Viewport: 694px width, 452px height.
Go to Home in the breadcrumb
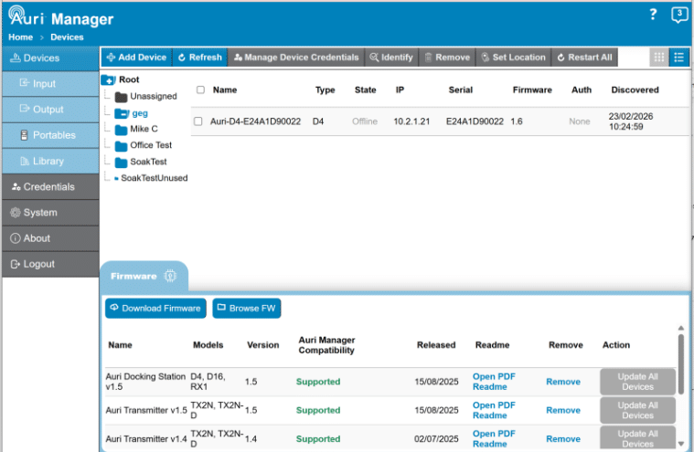click(x=20, y=37)
